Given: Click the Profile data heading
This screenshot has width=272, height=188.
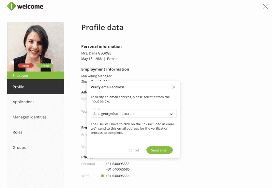Looking at the screenshot, I should point(102,27).
